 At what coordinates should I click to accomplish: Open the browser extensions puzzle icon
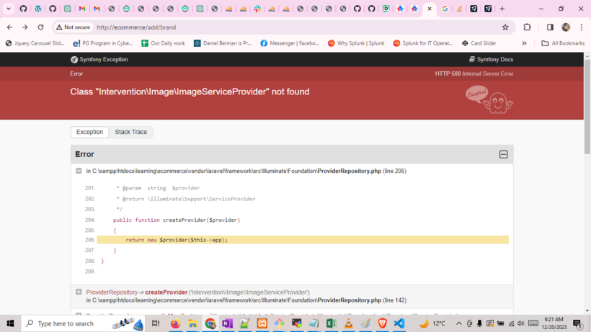(527, 27)
